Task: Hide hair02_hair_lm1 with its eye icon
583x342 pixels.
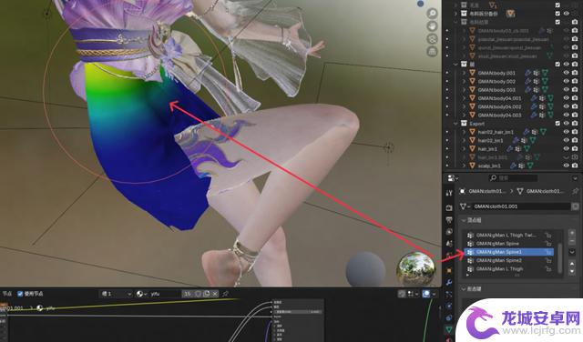Action: [x=567, y=132]
